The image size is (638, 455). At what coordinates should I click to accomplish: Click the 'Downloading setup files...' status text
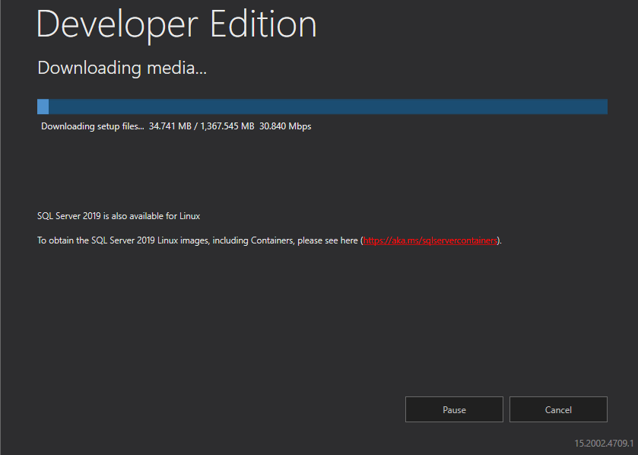(92, 126)
